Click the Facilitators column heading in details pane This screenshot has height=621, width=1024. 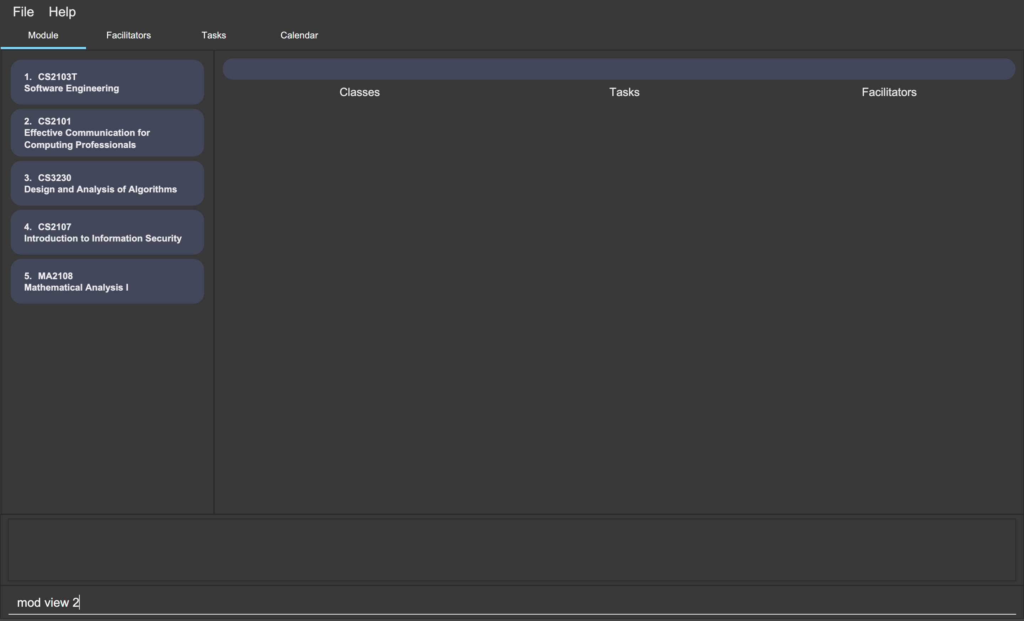click(x=889, y=92)
